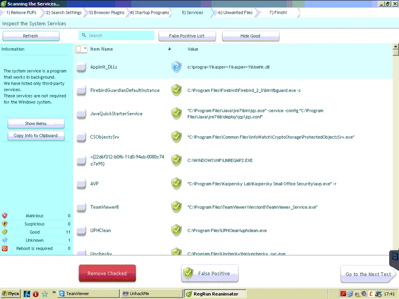Click Copy Info to Clipboard

point(36,136)
